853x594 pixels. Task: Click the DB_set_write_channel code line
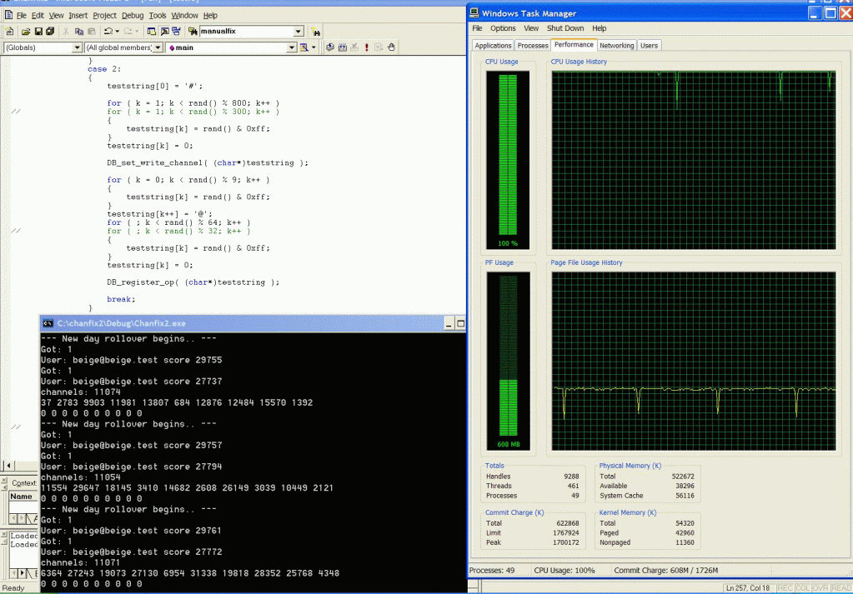tap(208, 163)
